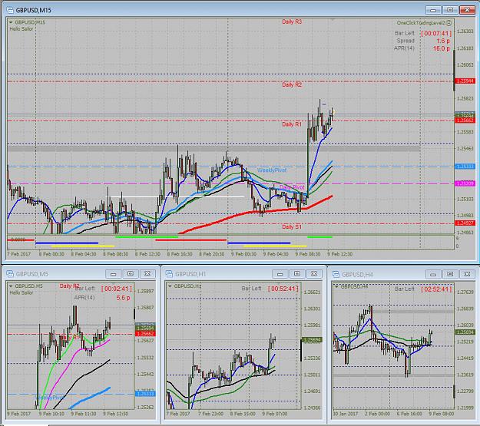Click the 9 Feb 08:30 time label on M15
480x426 pixels.
[x=308, y=254]
